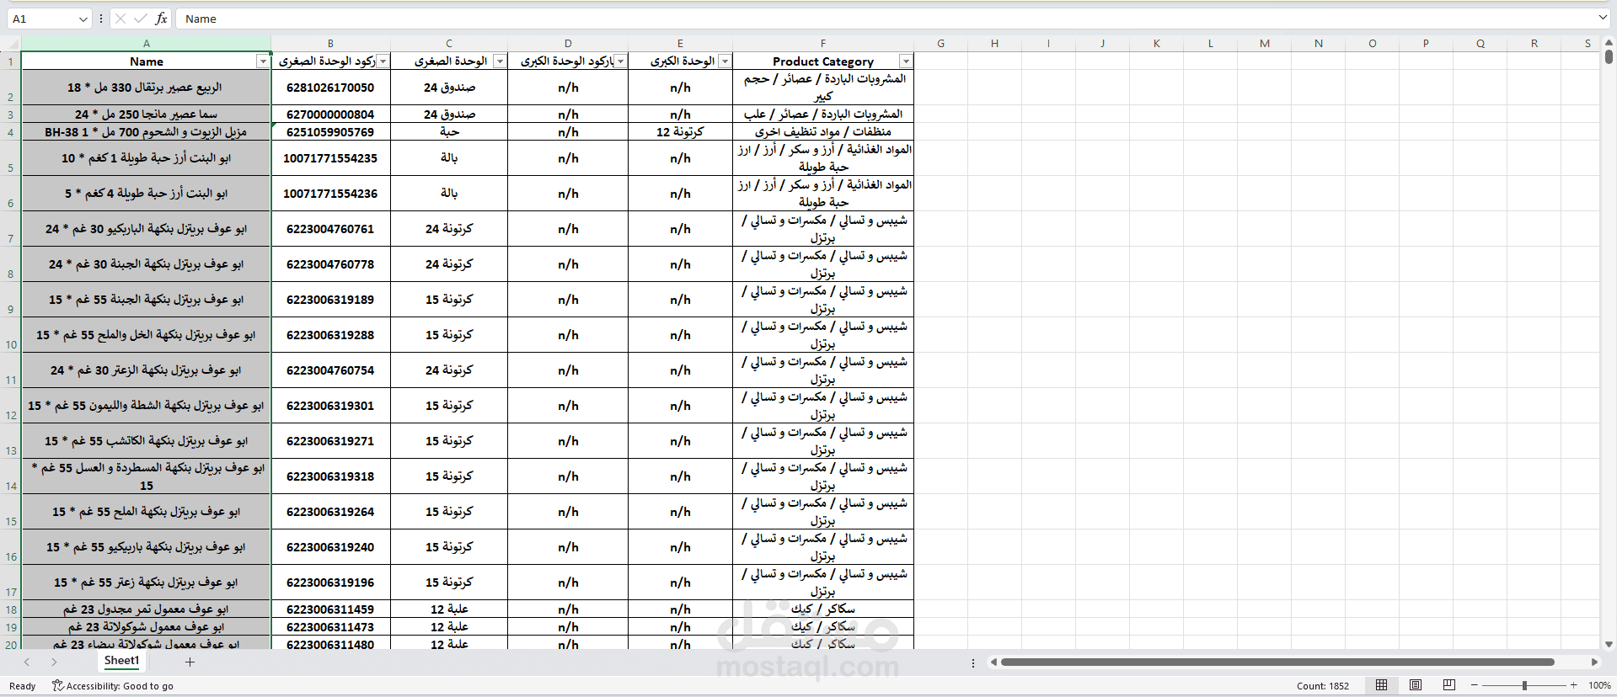Click the Select All corner of the grid
The width and height of the screenshot is (1617, 697).
click(11, 43)
